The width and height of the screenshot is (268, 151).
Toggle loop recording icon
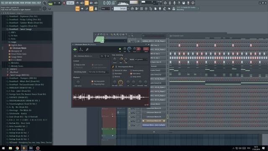tap(96, 3)
